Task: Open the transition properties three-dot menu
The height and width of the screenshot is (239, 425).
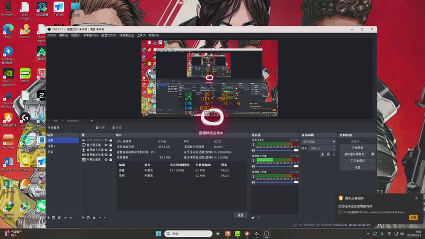Action: point(334,154)
